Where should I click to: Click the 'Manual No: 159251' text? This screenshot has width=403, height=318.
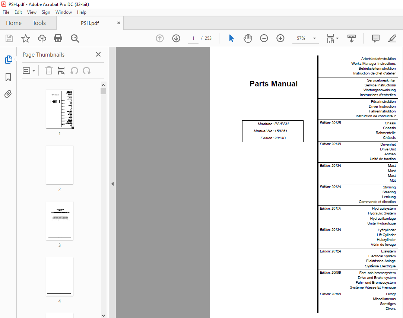(270, 131)
